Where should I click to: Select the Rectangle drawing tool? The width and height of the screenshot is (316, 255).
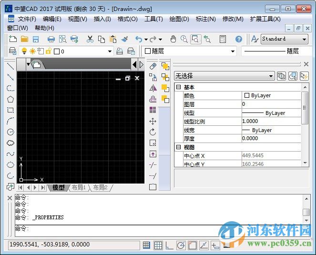pyautogui.click(x=10, y=110)
